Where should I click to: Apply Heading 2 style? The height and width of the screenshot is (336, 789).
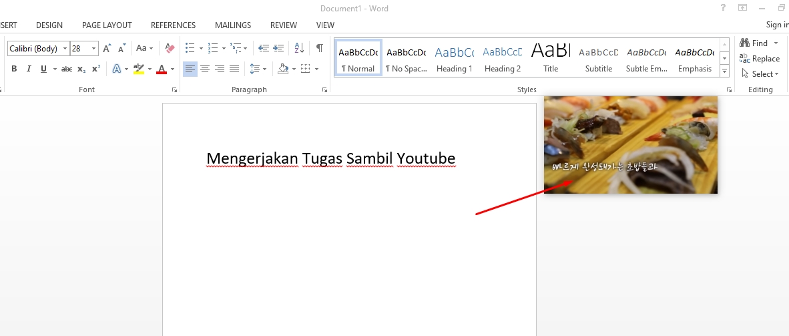502,58
